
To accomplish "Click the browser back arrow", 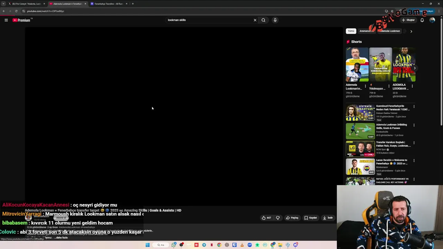I will pyautogui.click(x=4, y=11).
